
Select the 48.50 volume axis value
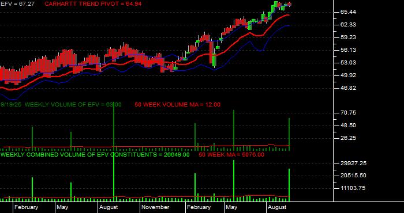point(348,125)
